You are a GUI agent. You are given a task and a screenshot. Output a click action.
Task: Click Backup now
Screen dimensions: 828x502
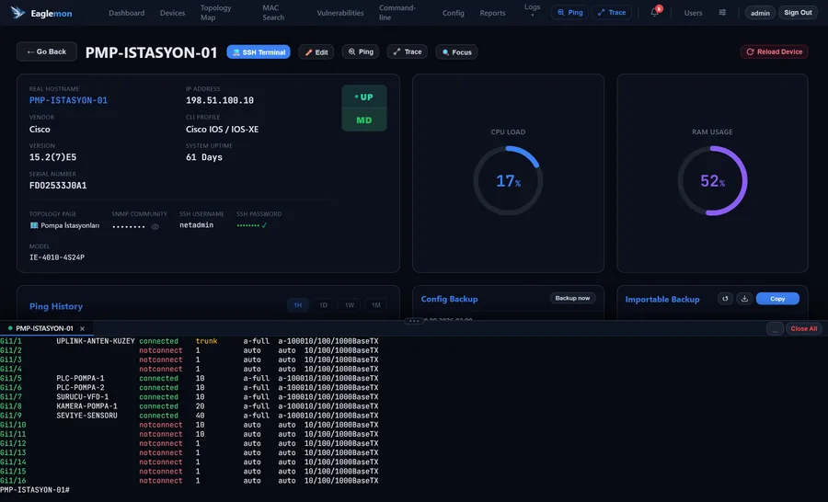coord(572,298)
